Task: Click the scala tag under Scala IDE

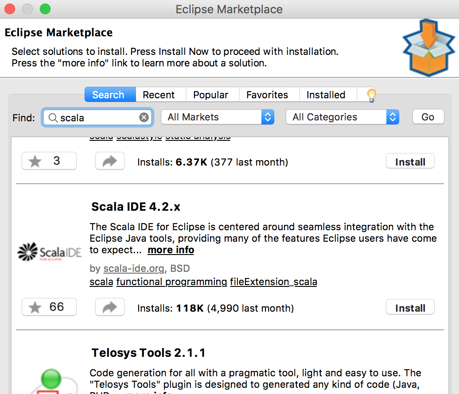Action: tap(101, 282)
